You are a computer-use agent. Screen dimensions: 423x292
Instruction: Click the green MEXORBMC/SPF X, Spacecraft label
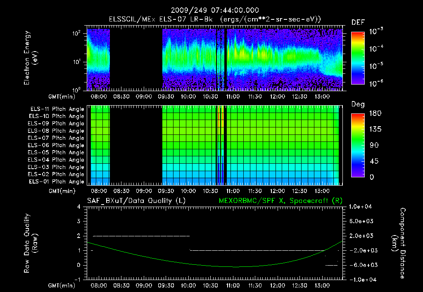(281, 201)
